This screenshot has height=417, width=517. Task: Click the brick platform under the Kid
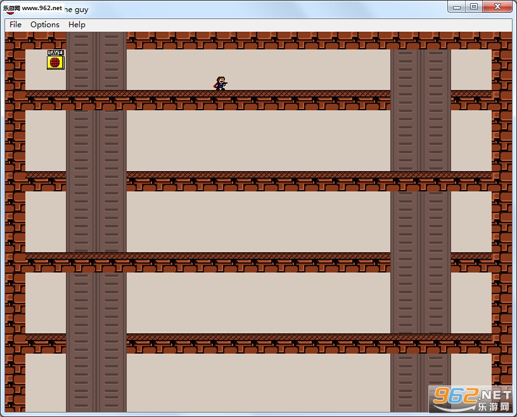coord(208,100)
